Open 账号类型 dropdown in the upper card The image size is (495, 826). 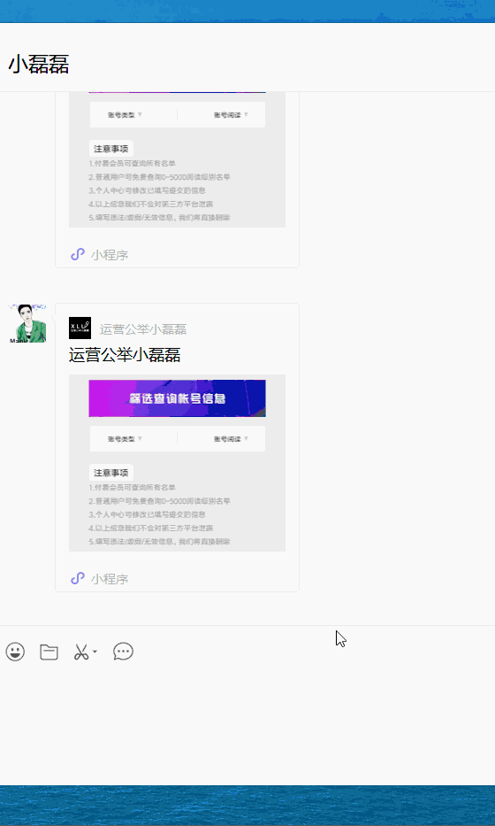[126, 115]
